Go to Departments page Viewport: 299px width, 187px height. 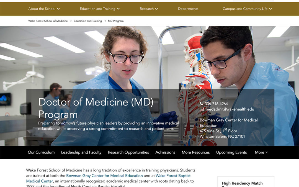tap(188, 9)
